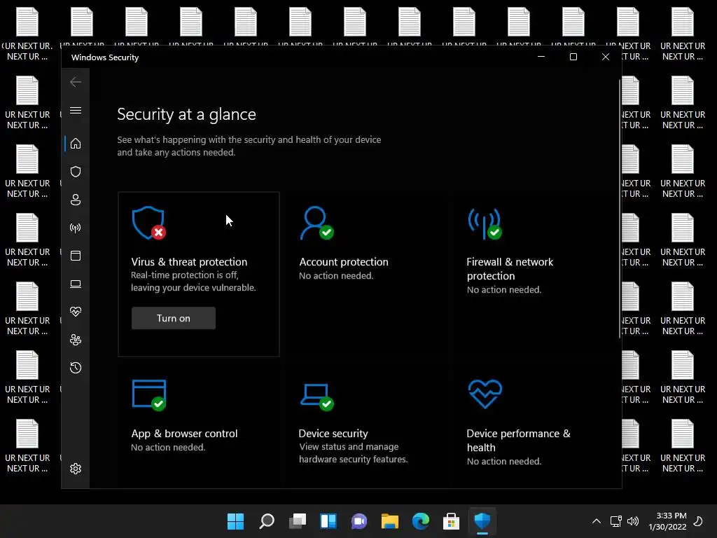Open App & browser control sidebar icon
The width and height of the screenshot is (717, 538).
click(76, 256)
